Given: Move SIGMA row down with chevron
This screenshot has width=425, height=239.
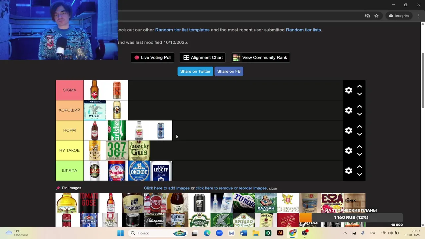Looking at the screenshot, I should (359, 94).
